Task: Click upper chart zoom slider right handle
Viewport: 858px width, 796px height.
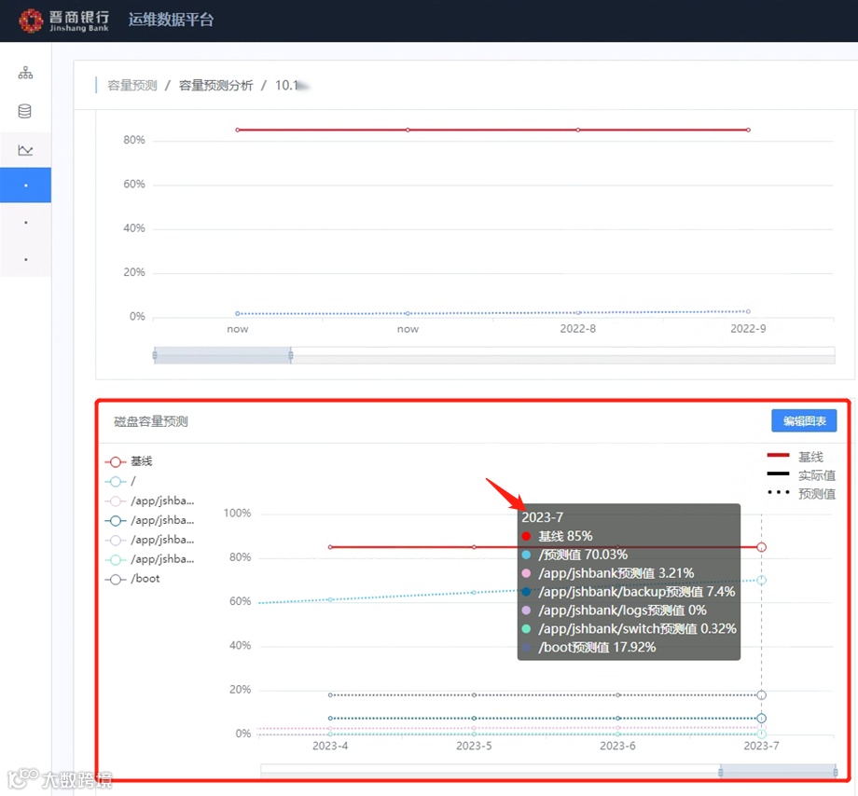Action: click(291, 355)
